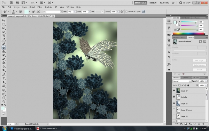Open CS Live menu

coord(185,3)
